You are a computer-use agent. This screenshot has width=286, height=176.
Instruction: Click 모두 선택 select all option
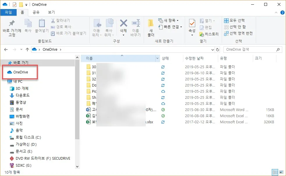235,20
